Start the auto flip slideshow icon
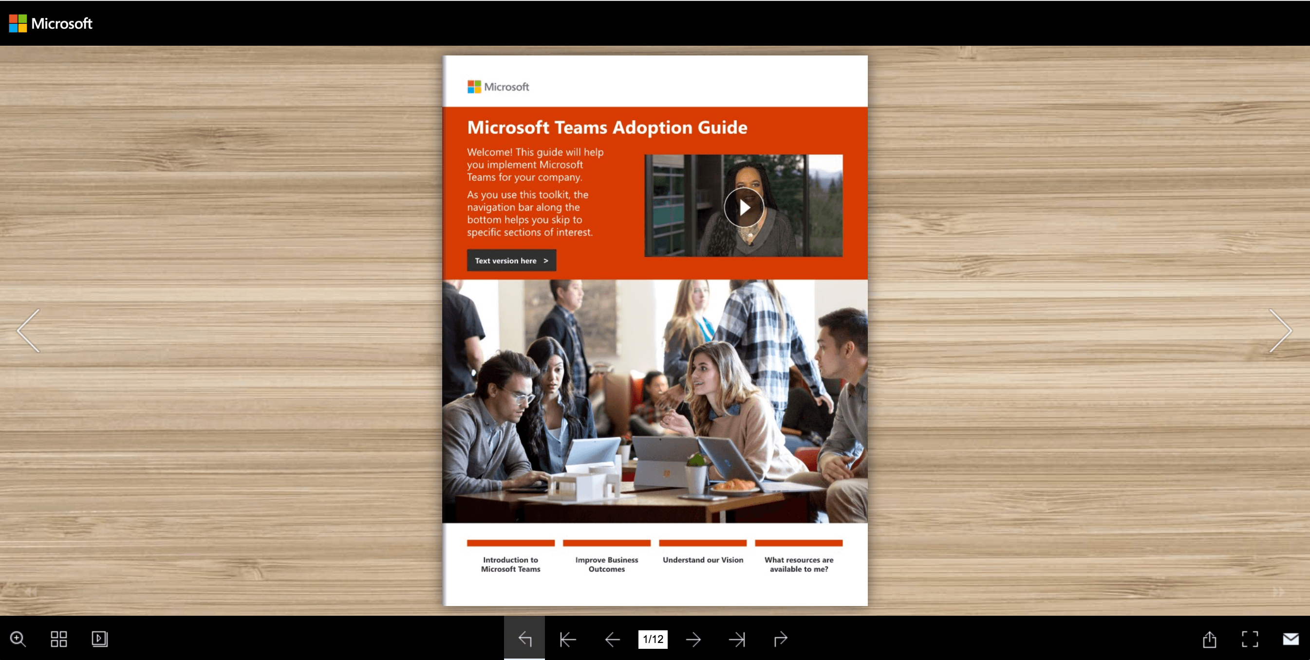1310x660 pixels. [100, 639]
